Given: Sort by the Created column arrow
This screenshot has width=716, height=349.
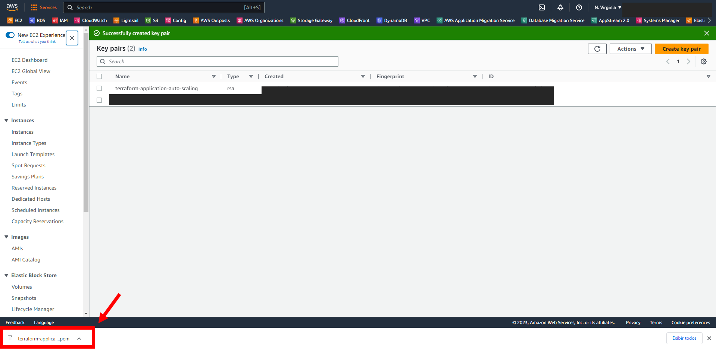Looking at the screenshot, I should click(x=363, y=76).
